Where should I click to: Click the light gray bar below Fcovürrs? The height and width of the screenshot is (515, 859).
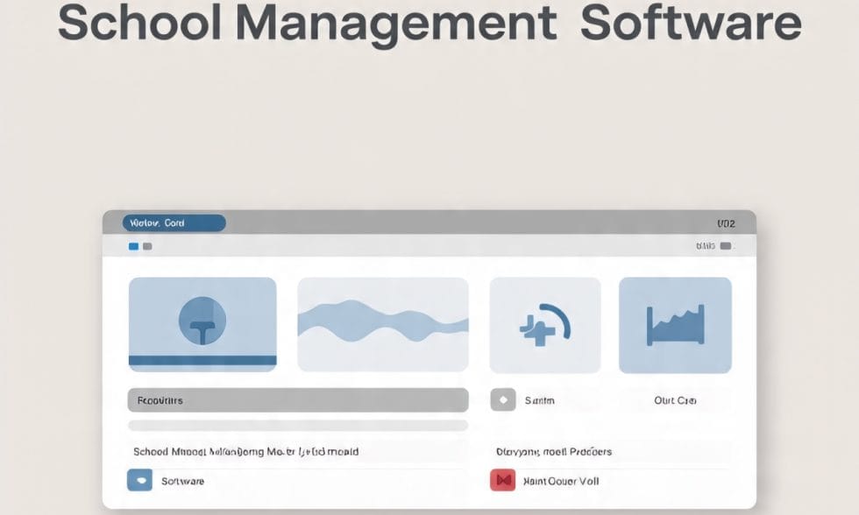coord(298,426)
